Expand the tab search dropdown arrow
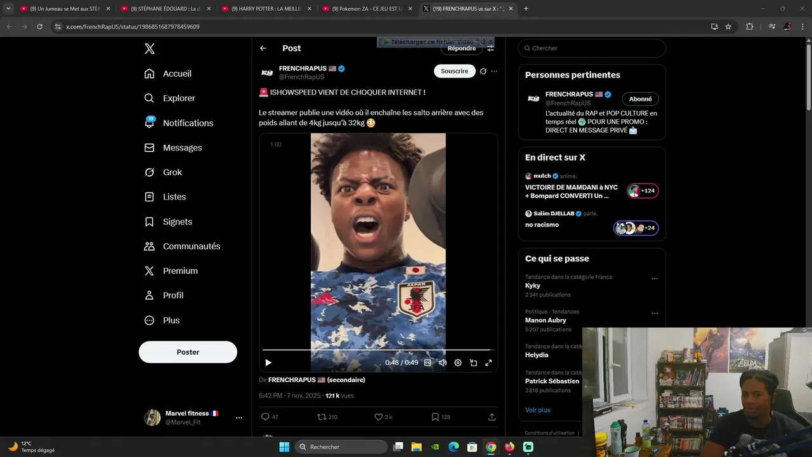 pos(8,9)
